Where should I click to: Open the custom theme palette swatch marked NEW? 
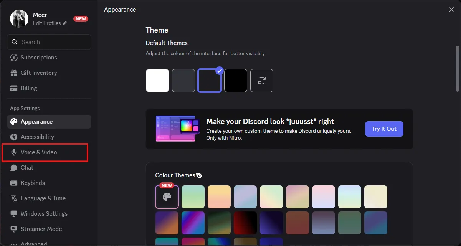click(x=167, y=197)
